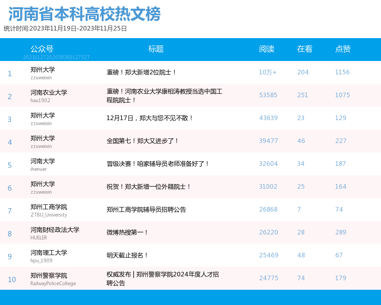Click 在看 value 204
Image resolution: width=381 pixels, height=305 pixels.
point(303,72)
